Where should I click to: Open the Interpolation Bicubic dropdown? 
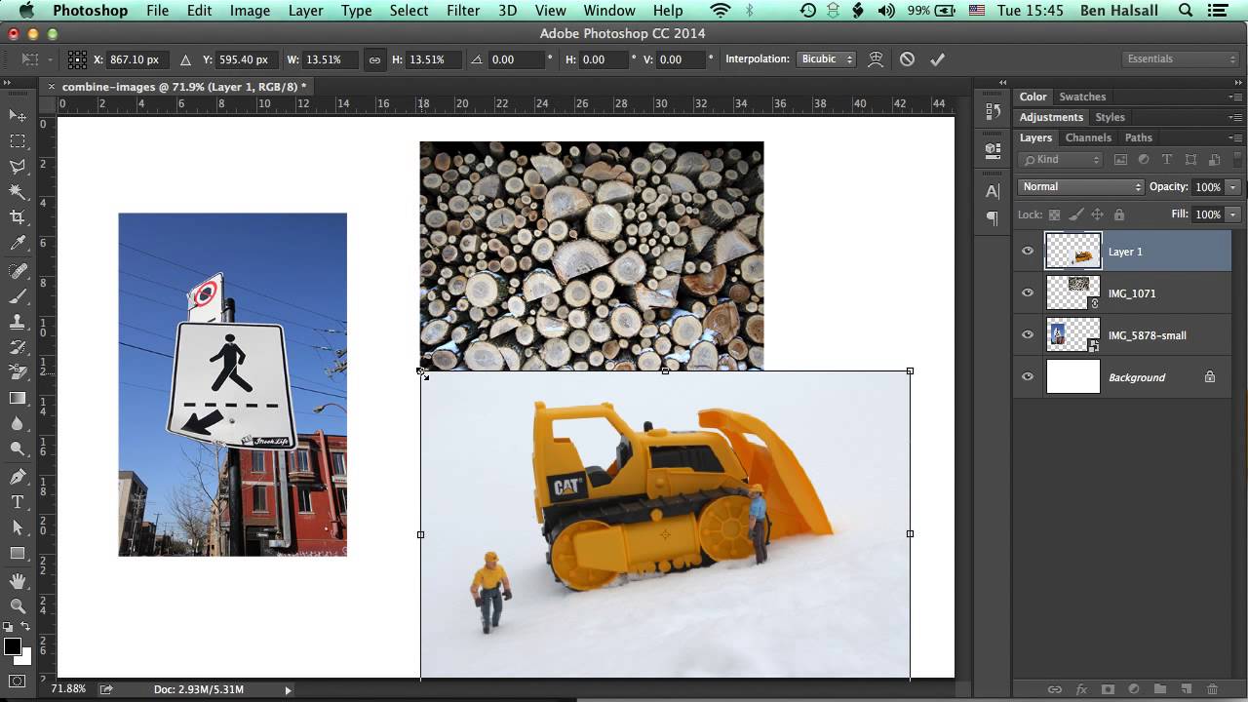tap(826, 59)
